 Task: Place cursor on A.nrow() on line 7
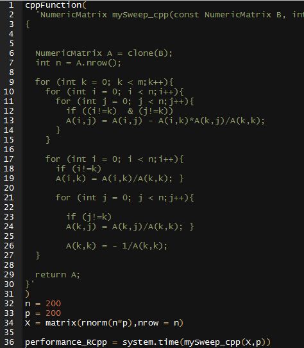(99, 63)
